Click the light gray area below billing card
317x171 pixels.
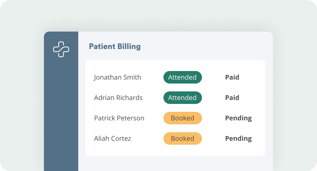point(175,163)
